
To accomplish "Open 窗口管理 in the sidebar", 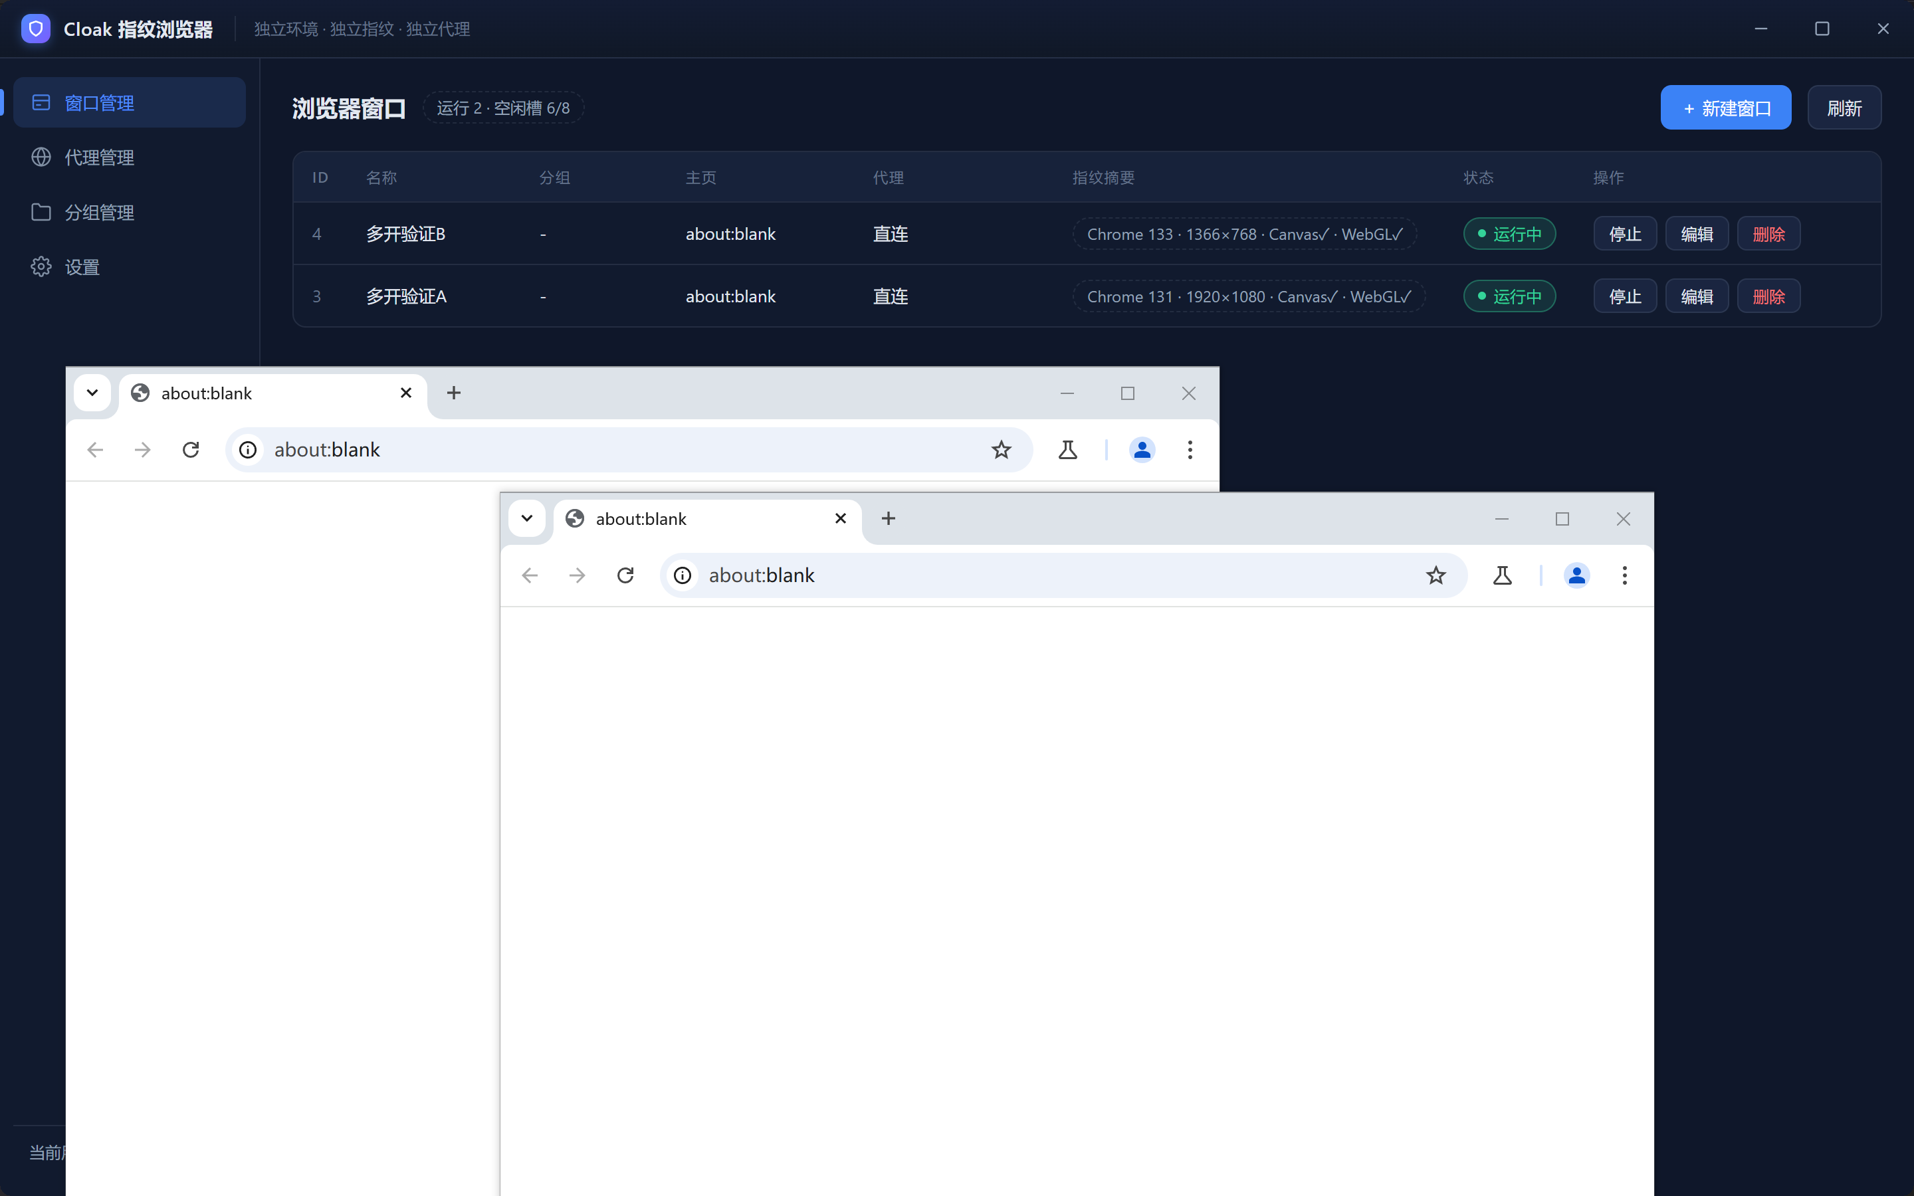I will click(x=130, y=103).
